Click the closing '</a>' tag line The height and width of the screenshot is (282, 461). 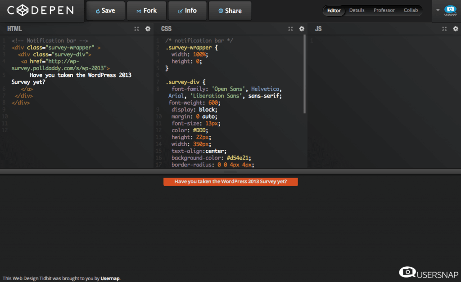(x=27, y=89)
